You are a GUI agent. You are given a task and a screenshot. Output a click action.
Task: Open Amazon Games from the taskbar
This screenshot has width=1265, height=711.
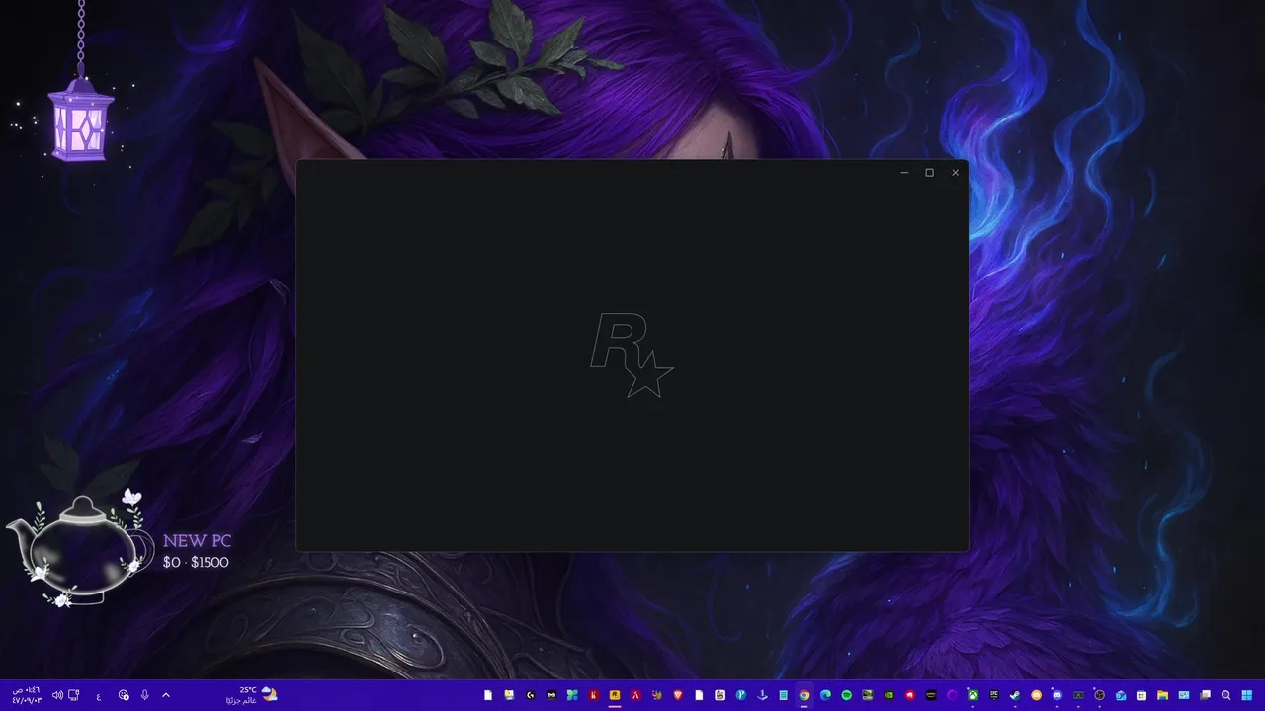click(931, 695)
